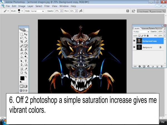Open the Tool Presets palette tab
The height and width of the screenshot is (125, 167).
pos(144,12)
